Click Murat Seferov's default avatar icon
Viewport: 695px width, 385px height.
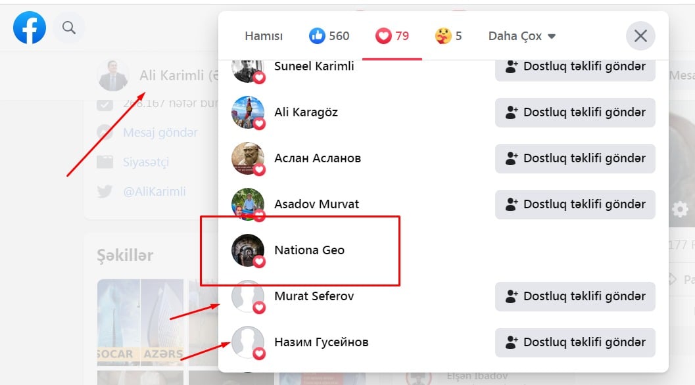point(248,296)
